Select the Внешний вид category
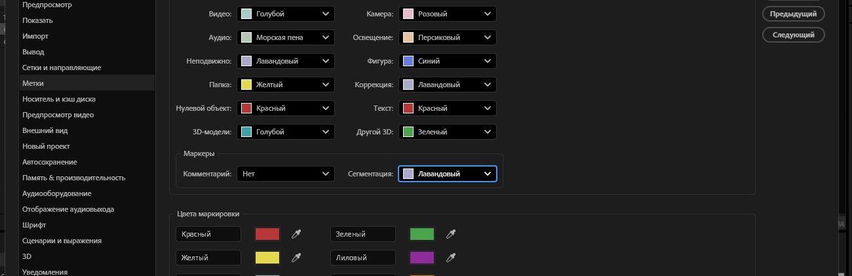Image resolution: width=852 pixels, height=276 pixels. pos(45,130)
